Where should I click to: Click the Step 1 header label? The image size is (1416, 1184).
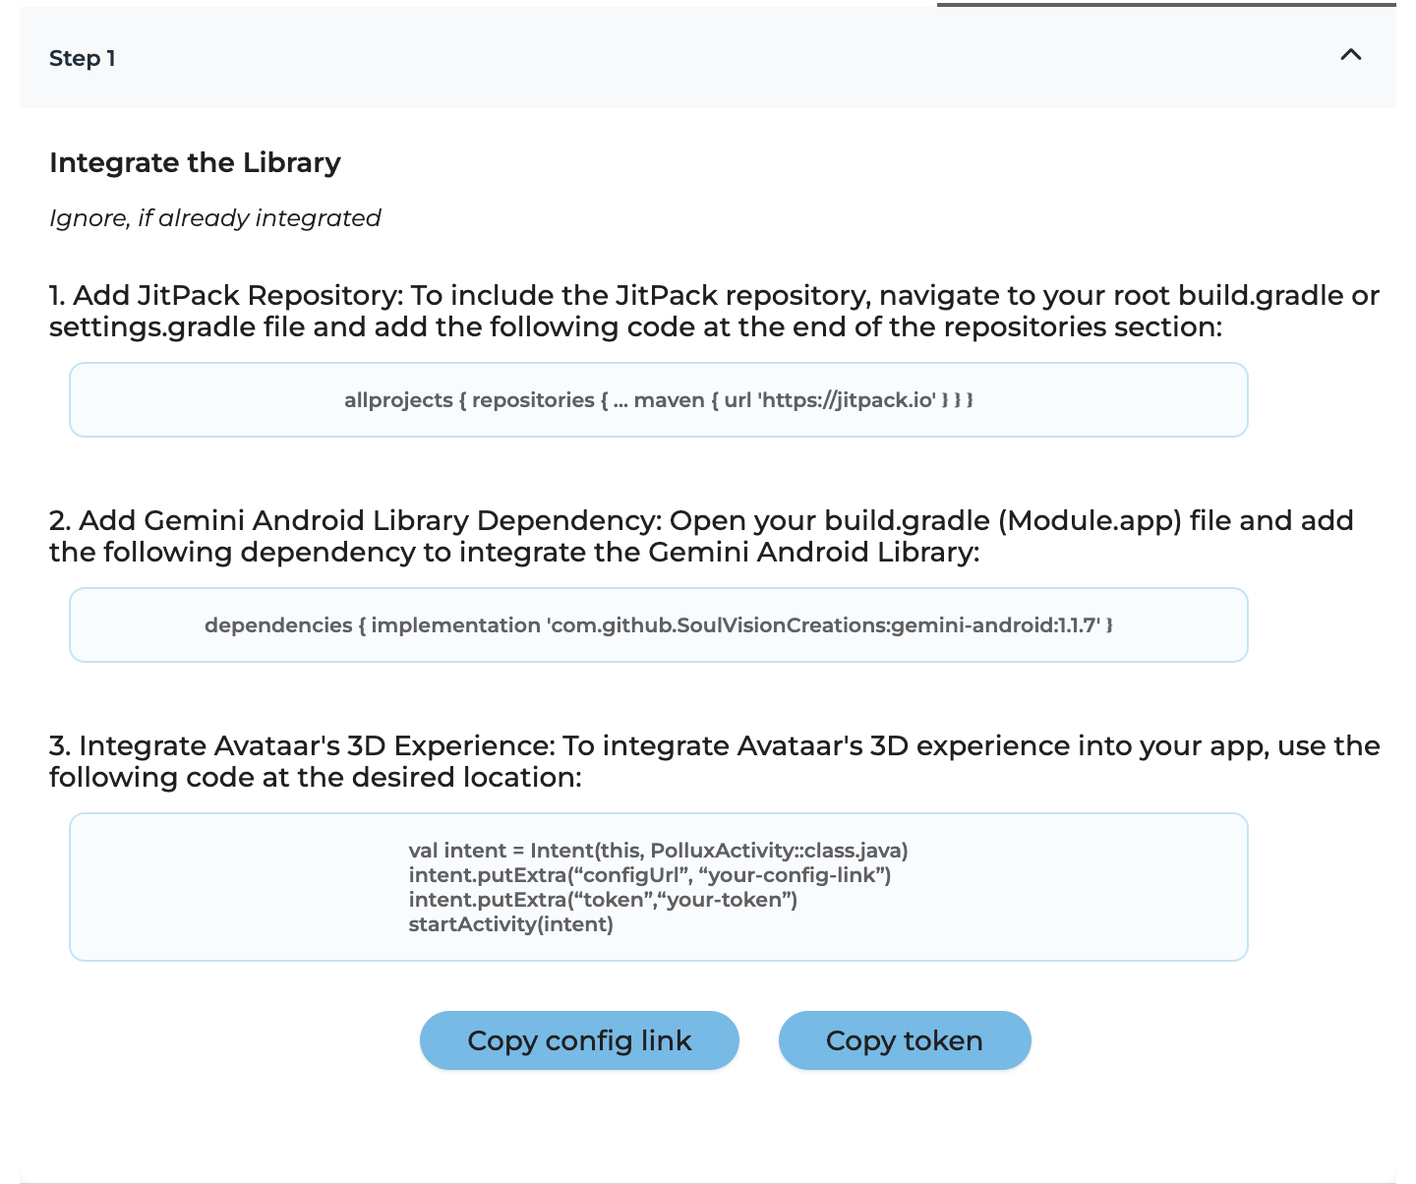83,59
